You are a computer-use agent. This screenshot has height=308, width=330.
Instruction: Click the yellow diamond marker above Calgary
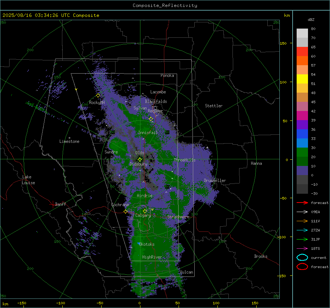pos(145,211)
